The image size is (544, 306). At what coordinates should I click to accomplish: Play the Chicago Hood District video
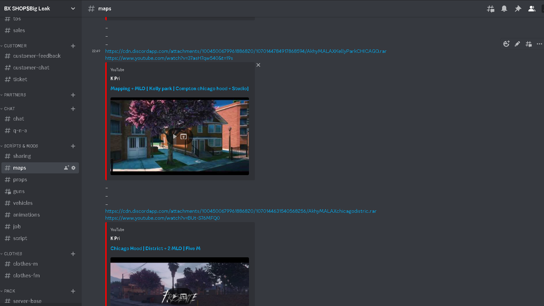[x=175, y=296]
